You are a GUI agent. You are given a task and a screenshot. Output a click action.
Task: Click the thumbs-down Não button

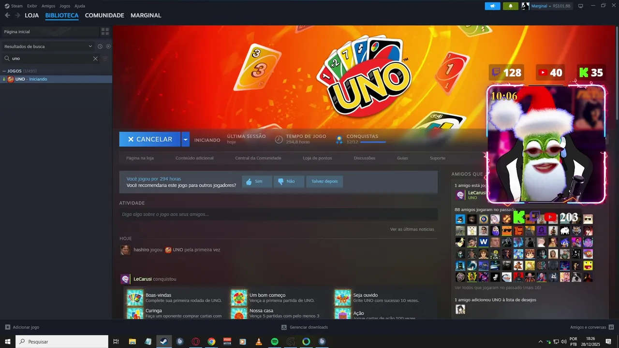click(289, 182)
